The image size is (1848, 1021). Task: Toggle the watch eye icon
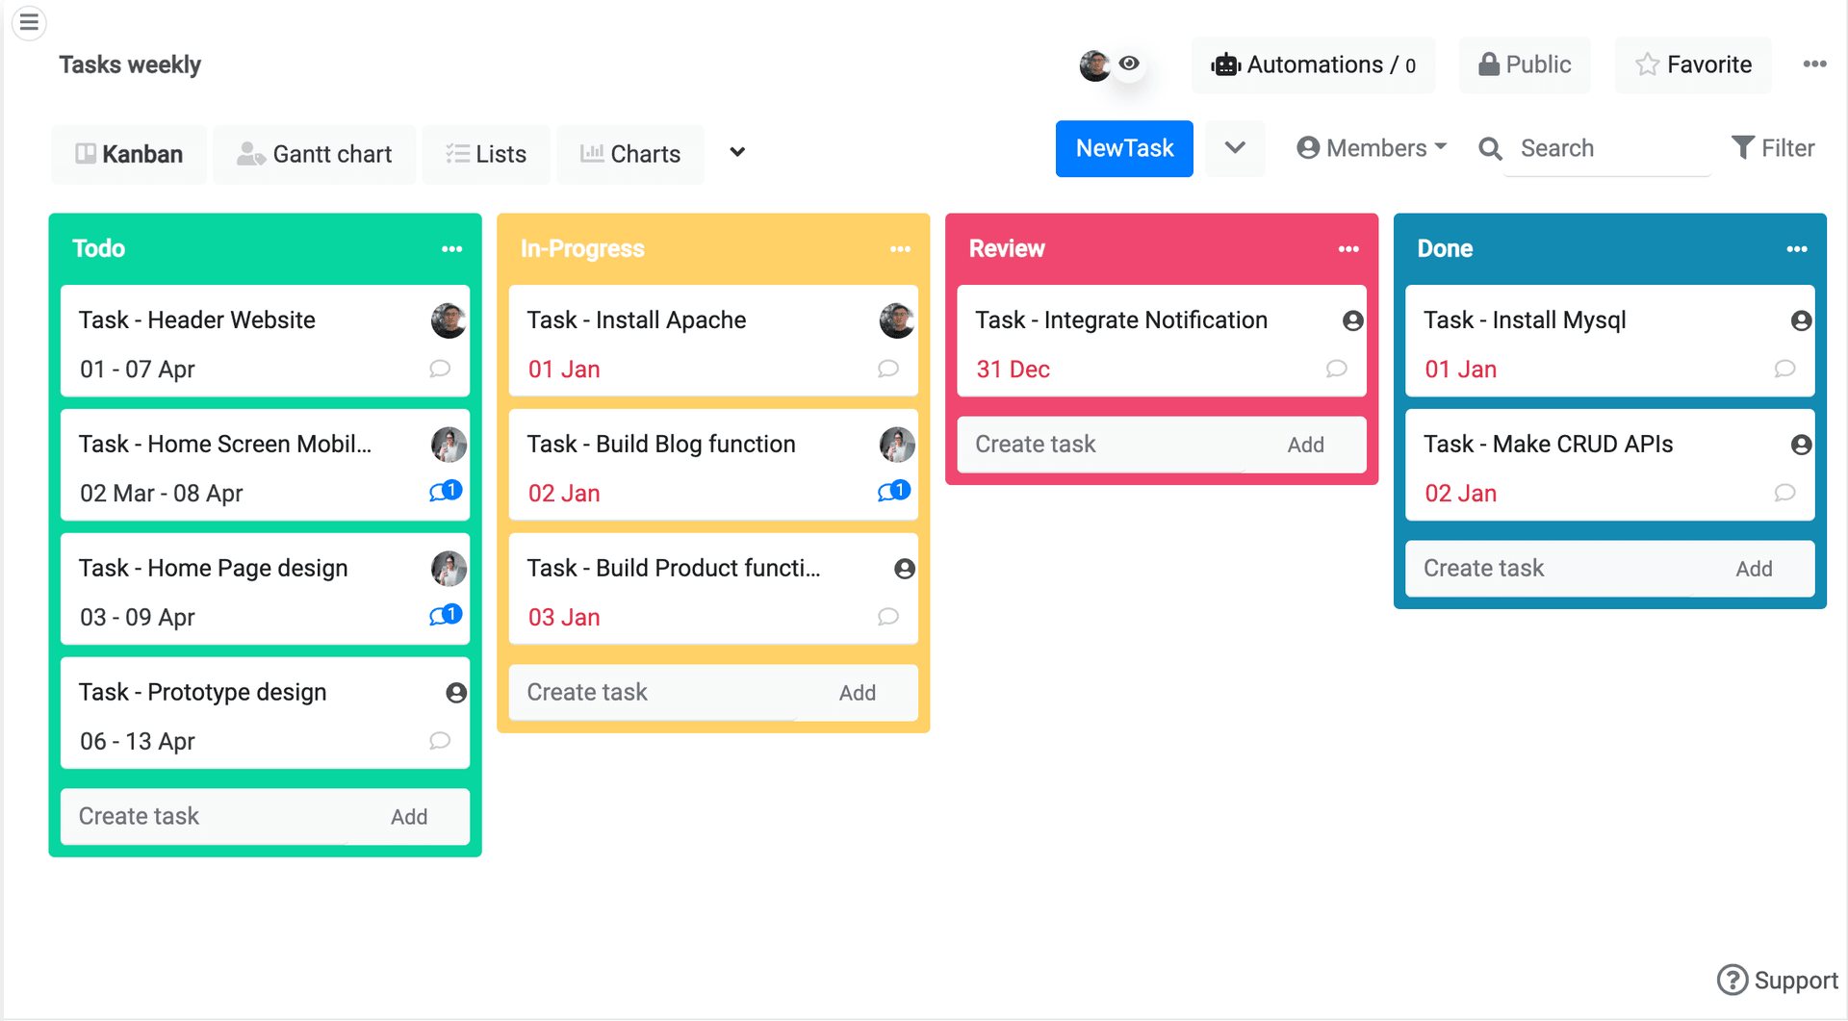[x=1129, y=64]
